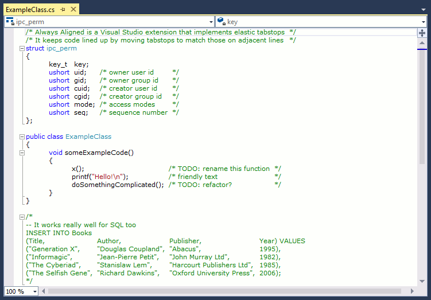Click the text 'key_t' in struct
431x300 pixels.
[x=58, y=65]
